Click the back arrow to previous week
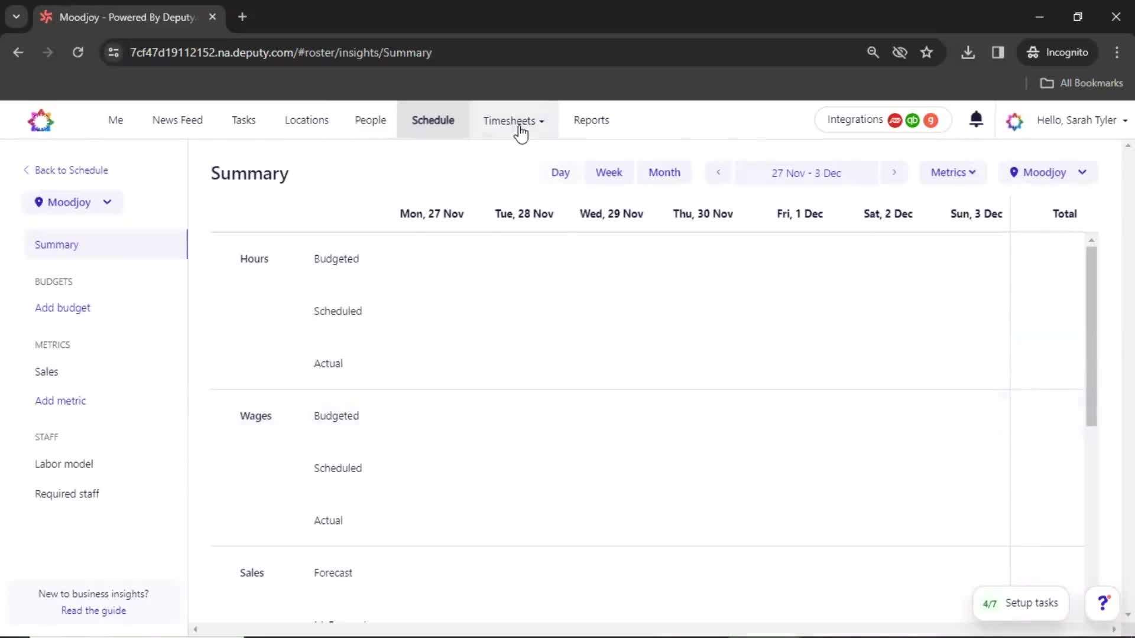This screenshot has height=638, width=1135. pyautogui.click(x=717, y=172)
